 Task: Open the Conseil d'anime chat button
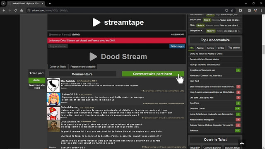212,148
